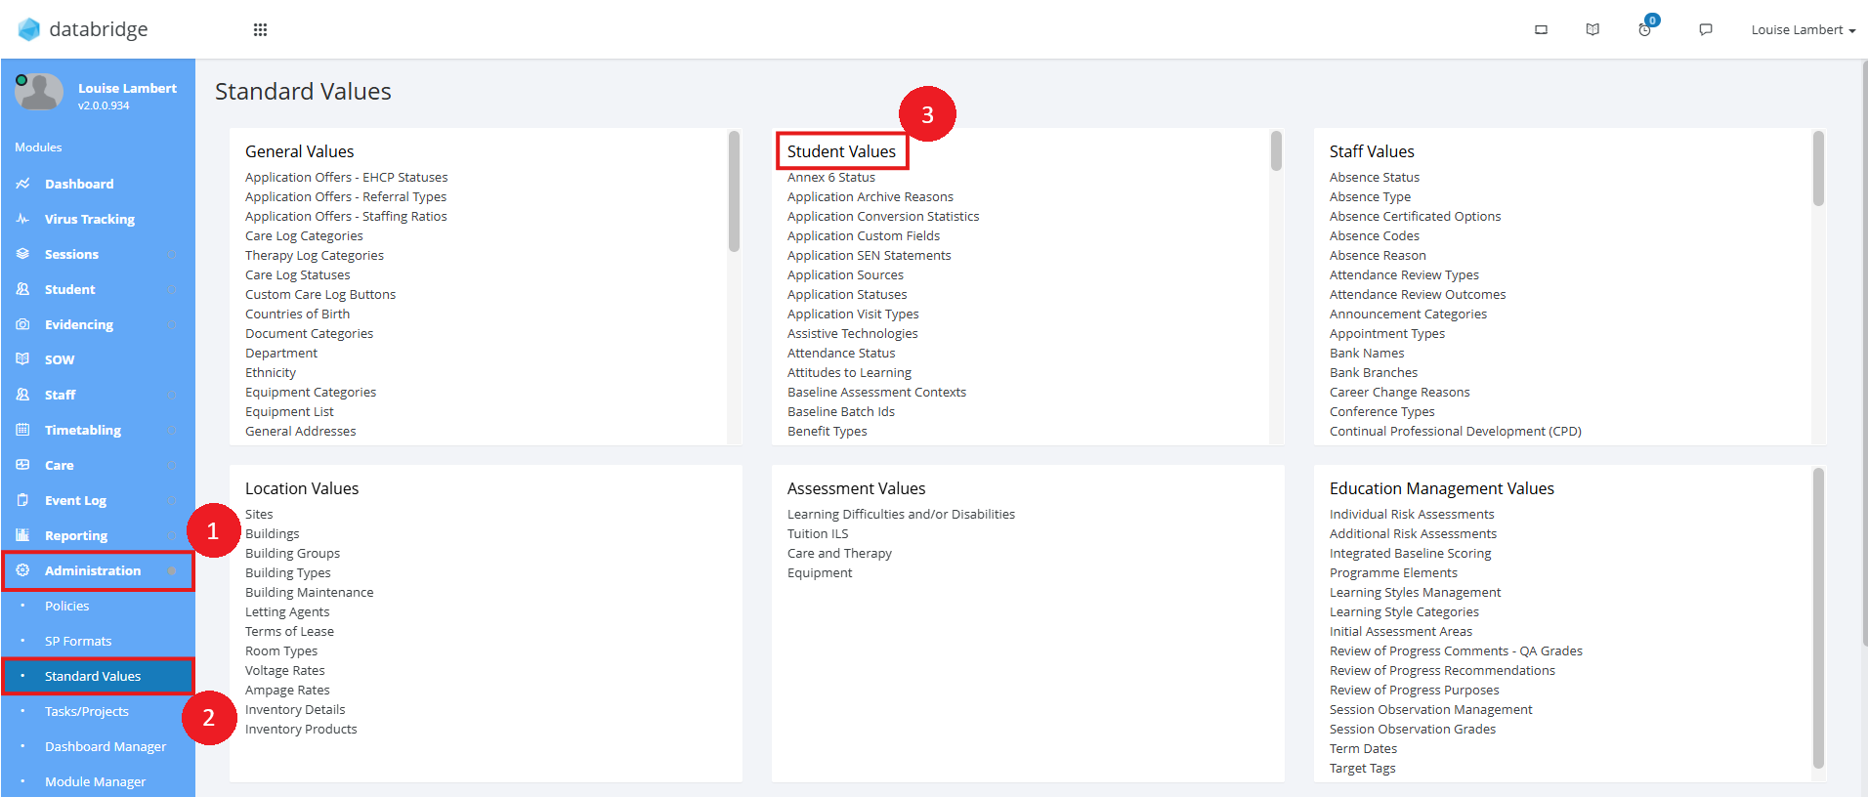Open the Benefit Types link
Screen dimensions: 1868x797
828,431
